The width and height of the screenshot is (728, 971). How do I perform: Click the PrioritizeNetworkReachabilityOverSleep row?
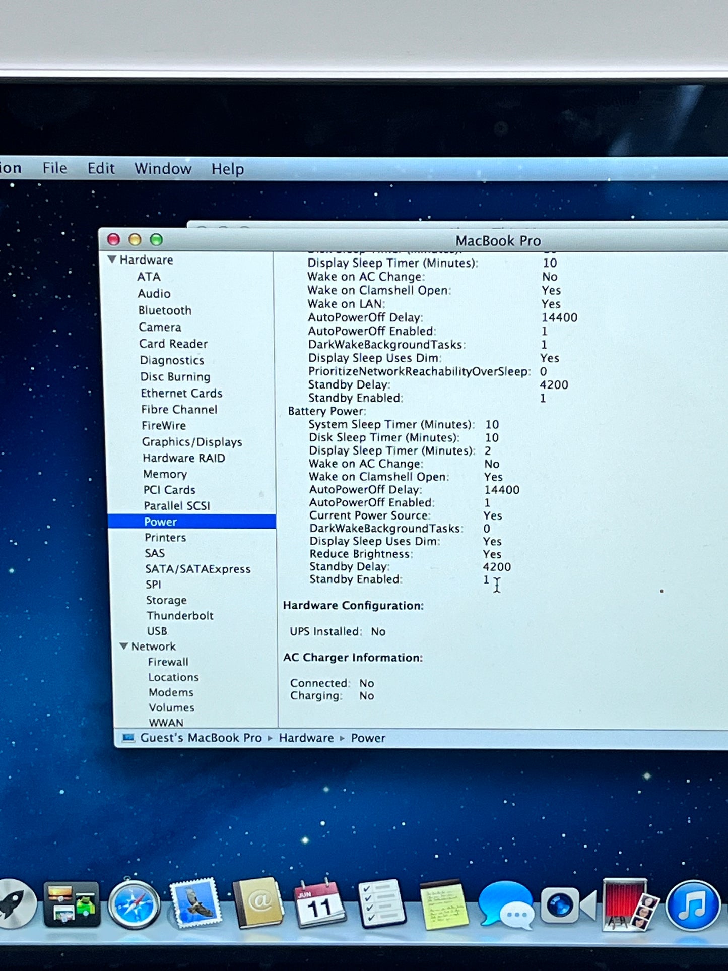coord(428,371)
